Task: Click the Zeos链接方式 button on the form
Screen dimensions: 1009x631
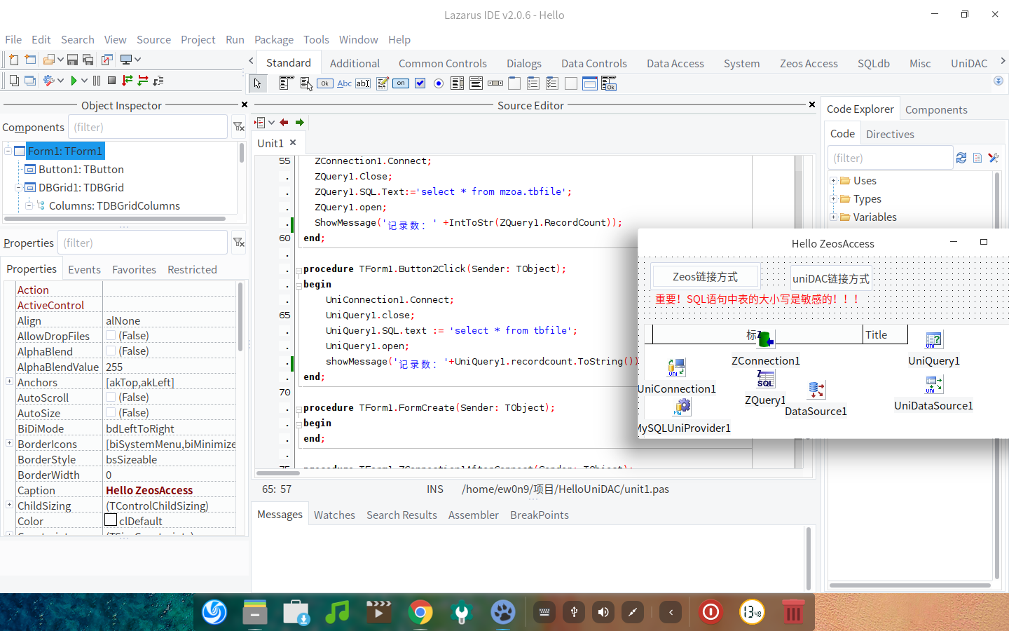Action: coord(705,277)
